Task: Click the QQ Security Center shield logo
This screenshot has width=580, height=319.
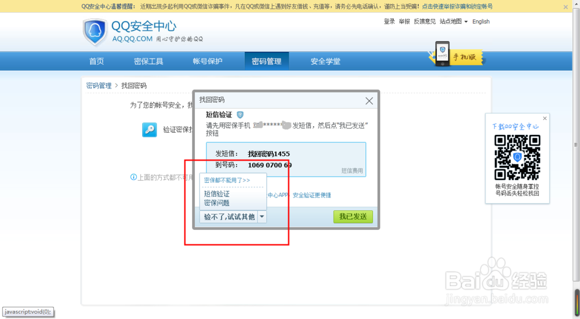Action: click(x=95, y=32)
